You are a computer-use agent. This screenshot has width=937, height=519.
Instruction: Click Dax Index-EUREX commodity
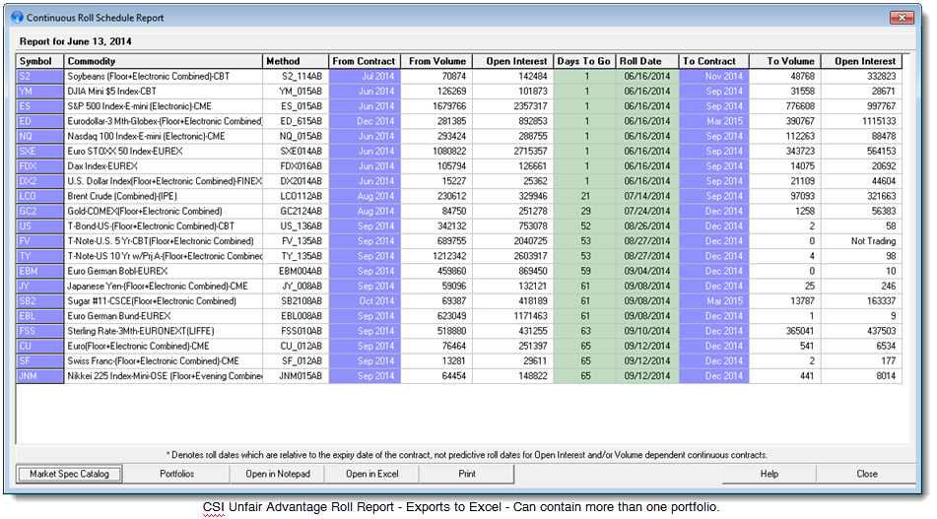point(164,166)
